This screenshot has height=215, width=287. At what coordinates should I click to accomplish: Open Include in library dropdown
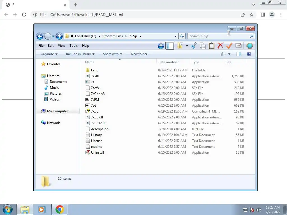pos(80,54)
